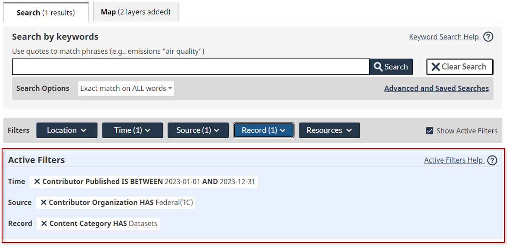Change the Exact match on ALL words option
Image resolution: width=507 pixels, height=245 pixels.
coord(126,89)
